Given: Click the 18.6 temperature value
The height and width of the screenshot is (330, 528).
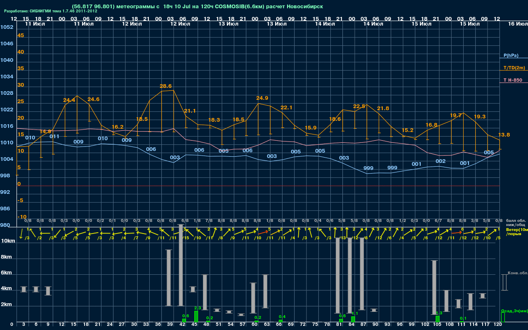Looking at the screenshot, I should 335,119.
